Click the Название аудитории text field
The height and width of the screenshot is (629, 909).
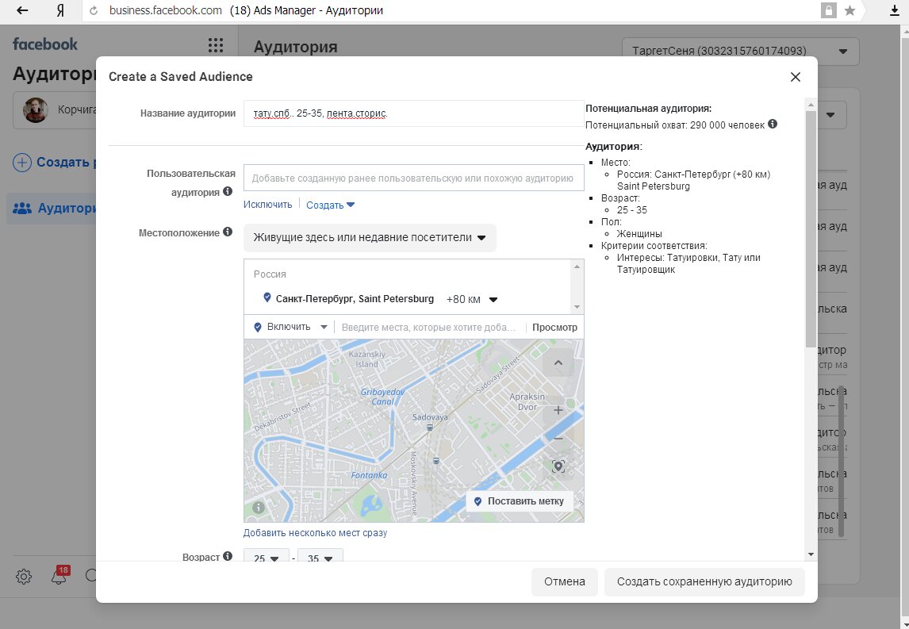tap(413, 113)
